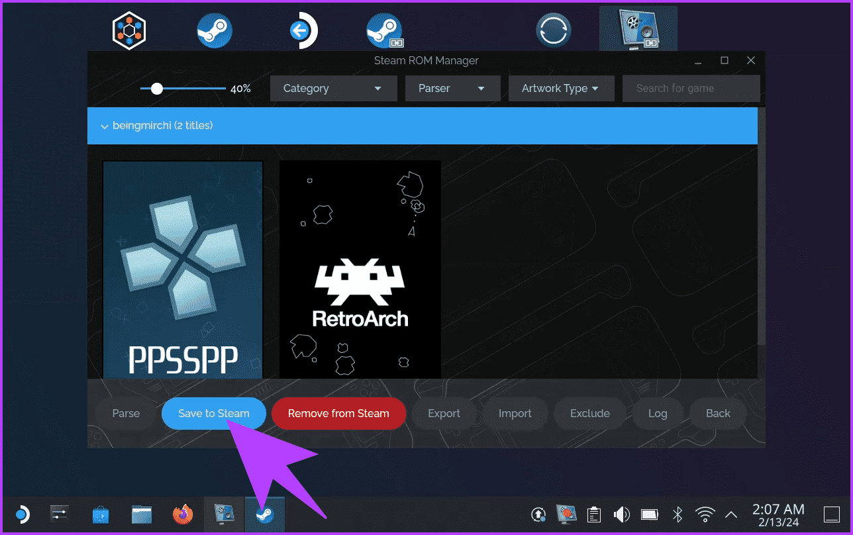The image size is (853, 535).
Task: Click the Save to Steam button
Action: point(214,413)
